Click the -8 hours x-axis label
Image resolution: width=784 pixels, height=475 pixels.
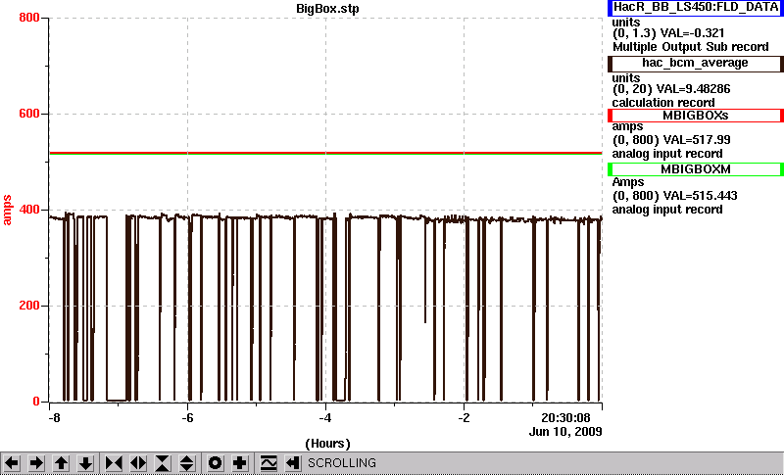[54, 418]
